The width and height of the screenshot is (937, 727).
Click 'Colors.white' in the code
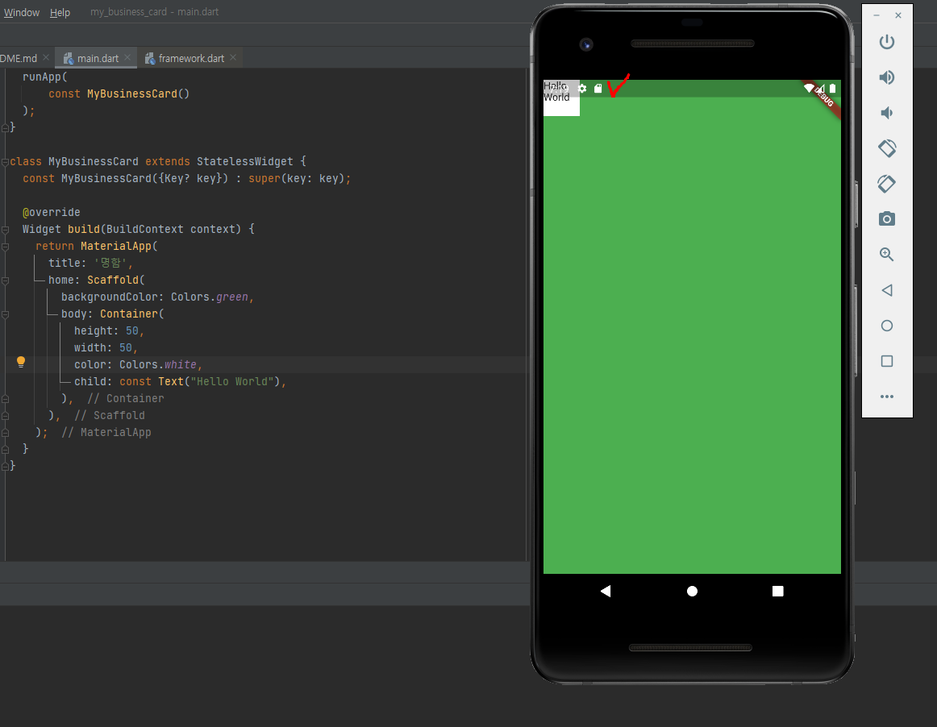tap(158, 364)
